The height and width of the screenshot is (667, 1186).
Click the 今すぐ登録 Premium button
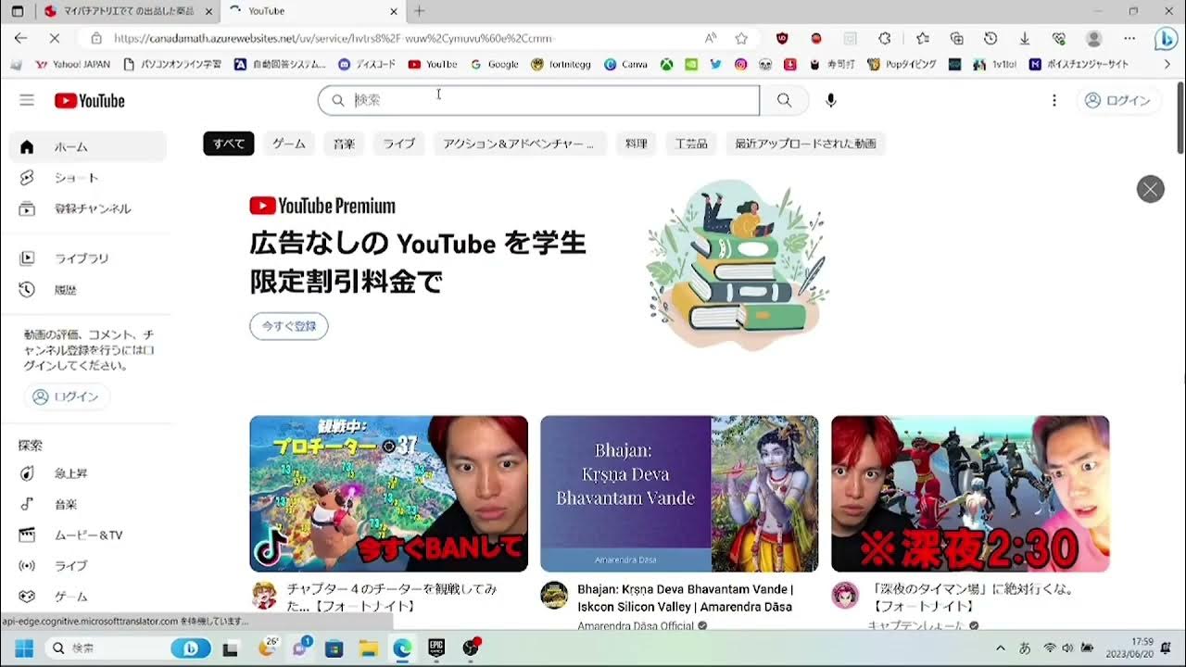[x=289, y=326]
